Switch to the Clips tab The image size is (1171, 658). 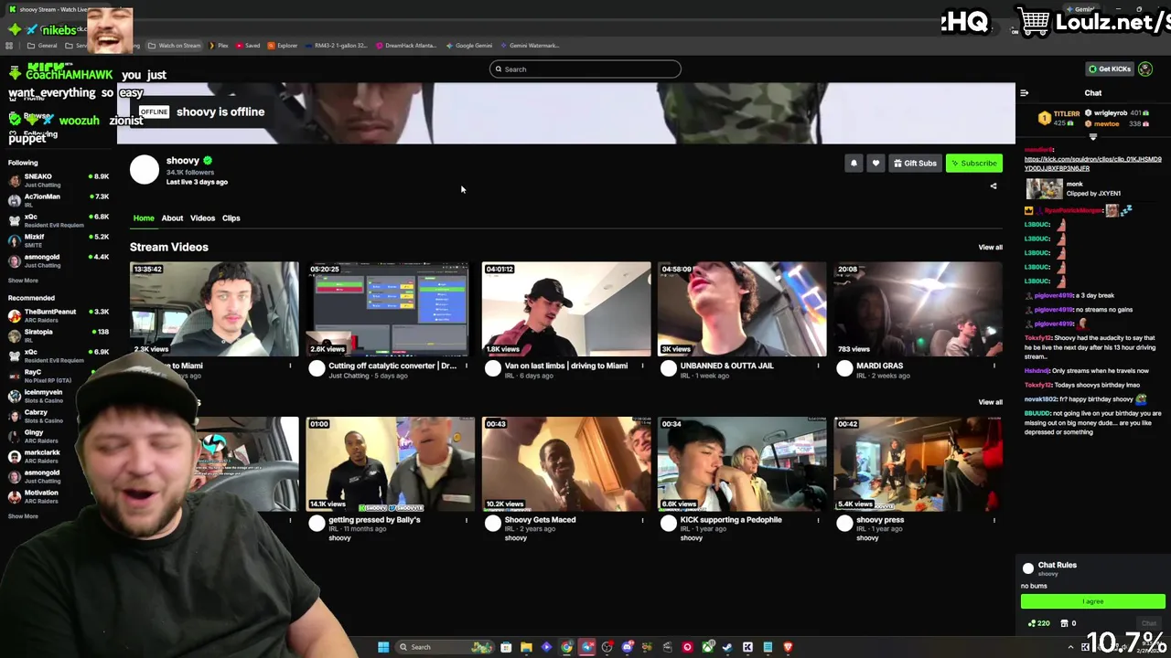point(231,218)
